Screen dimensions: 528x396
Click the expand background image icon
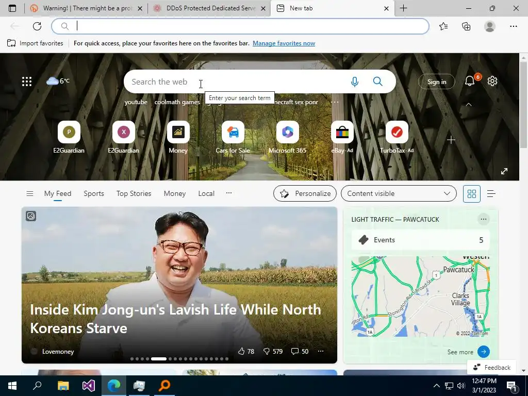tap(504, 171)
